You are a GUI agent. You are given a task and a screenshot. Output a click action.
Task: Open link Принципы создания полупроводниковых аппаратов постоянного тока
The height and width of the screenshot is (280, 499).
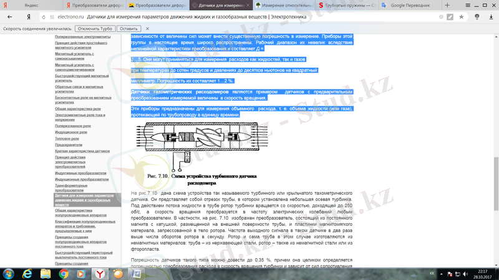point(80,241)
